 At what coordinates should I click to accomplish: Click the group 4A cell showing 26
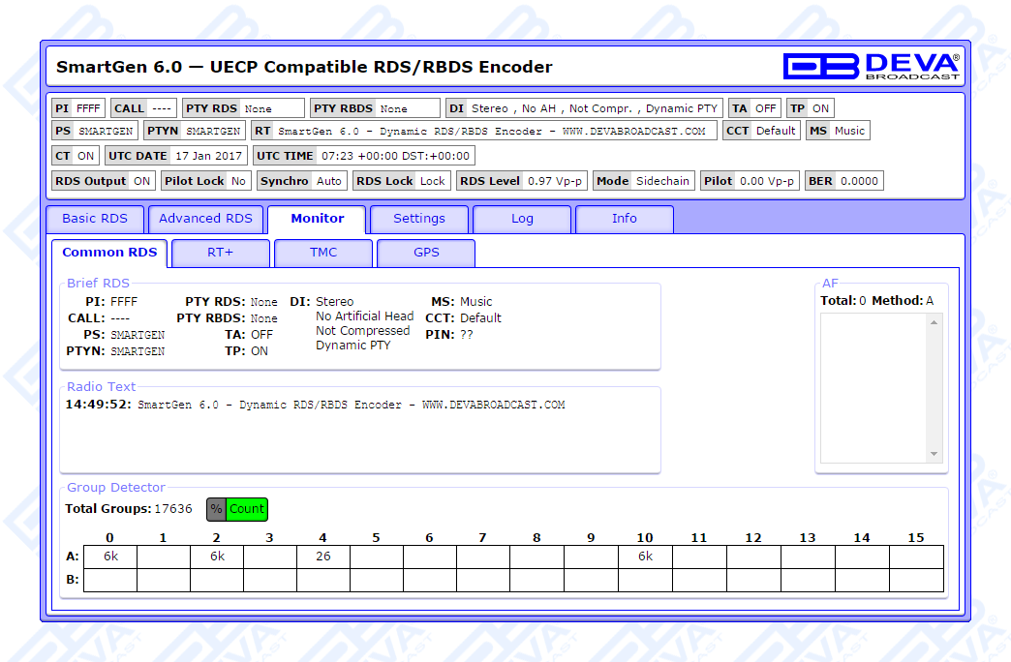[x=322, y=557]
